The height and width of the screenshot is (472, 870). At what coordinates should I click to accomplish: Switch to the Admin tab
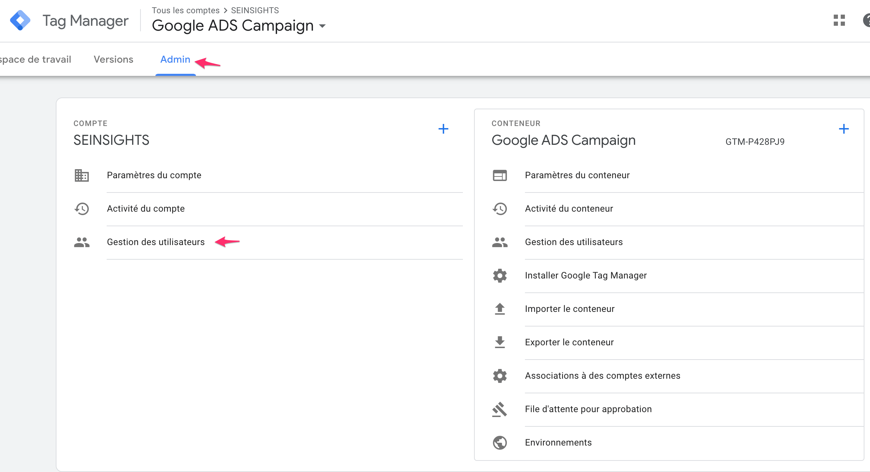tap(175, 60)
